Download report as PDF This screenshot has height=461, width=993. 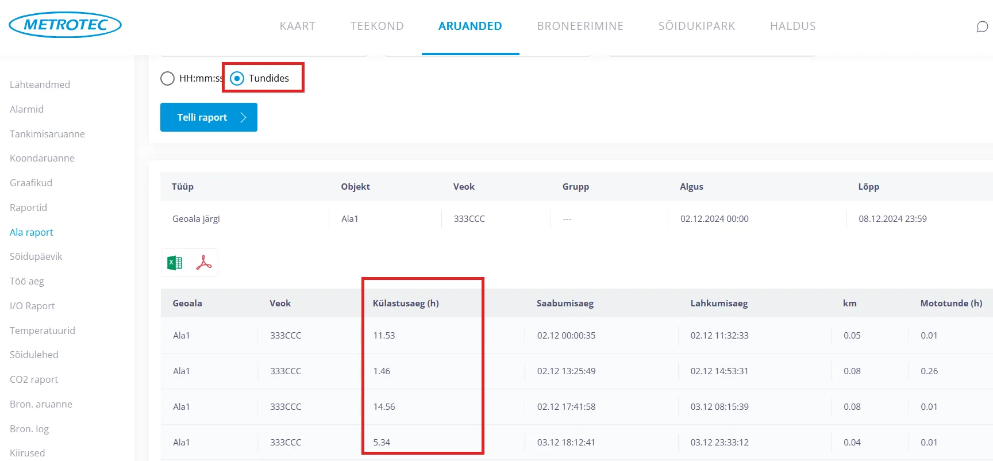tap(204, 263)
